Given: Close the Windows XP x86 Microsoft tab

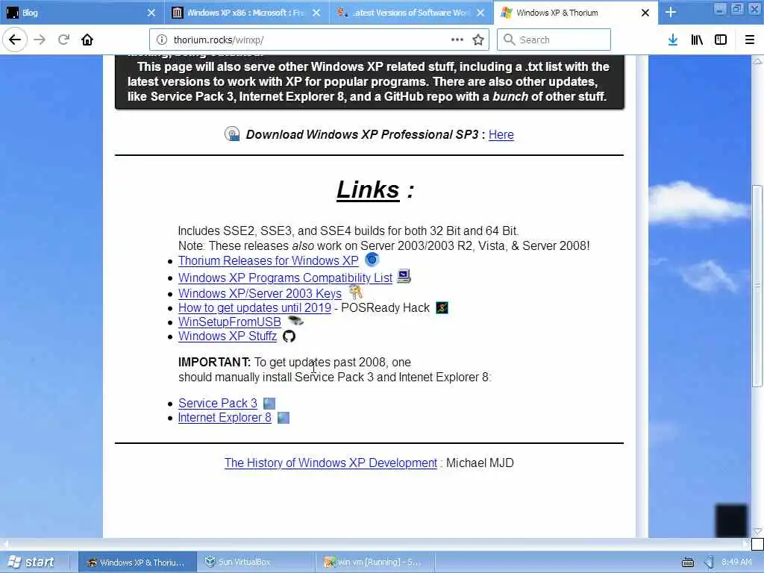Looking at the screenshot, I should click(x=316, y=13).
